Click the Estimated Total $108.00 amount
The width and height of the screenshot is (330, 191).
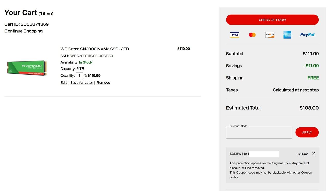click(309, 108)
